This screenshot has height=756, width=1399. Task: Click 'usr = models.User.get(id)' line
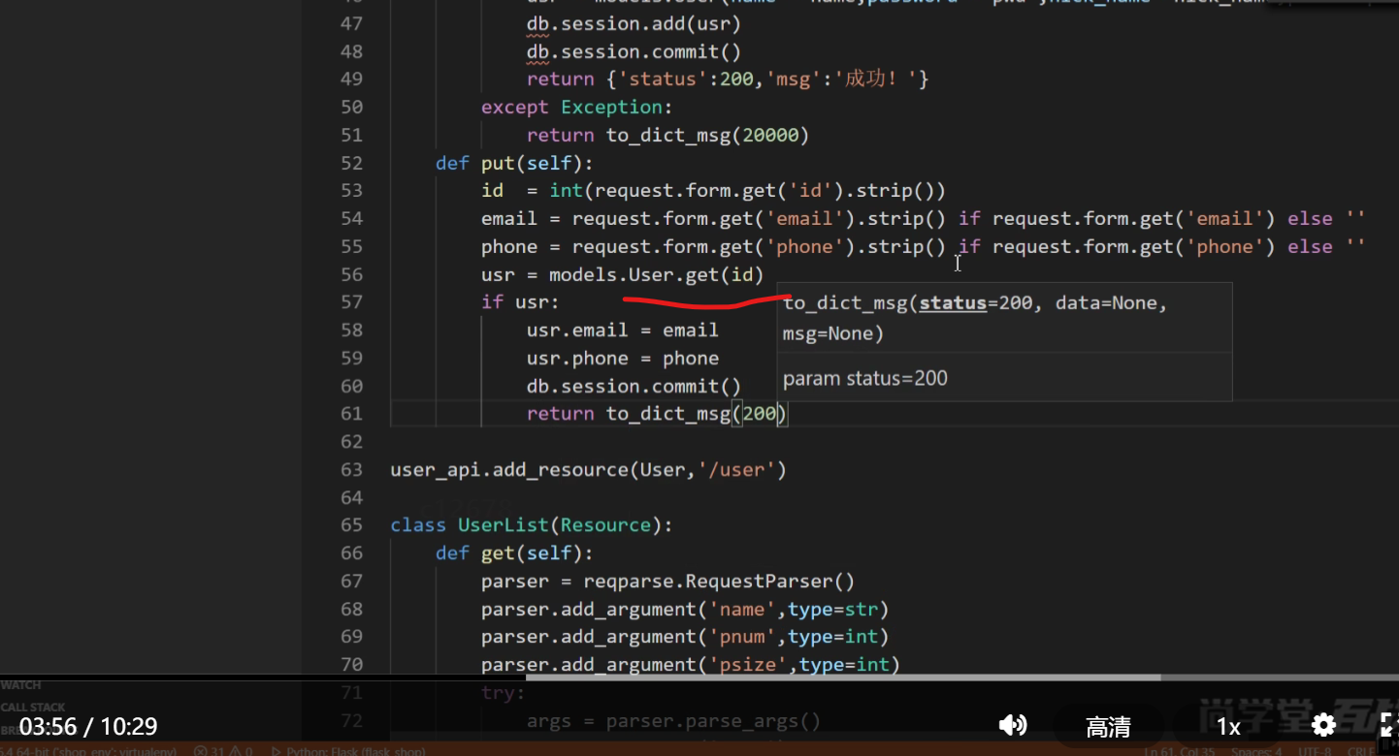622,274
